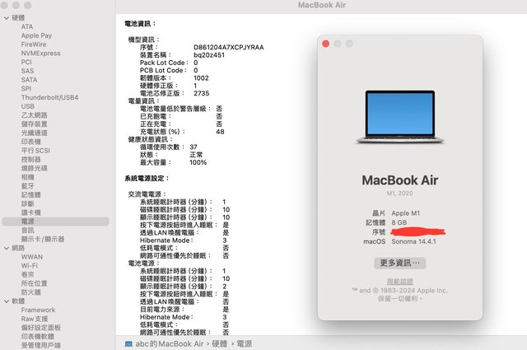527x350 pixels.
Task: Select 顯示卡/顯示器 in the sidebar
Action: coord(43,239)
